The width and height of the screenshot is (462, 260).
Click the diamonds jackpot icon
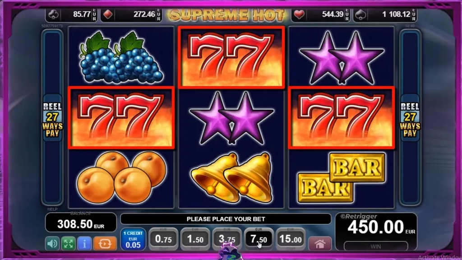(108, 14)
